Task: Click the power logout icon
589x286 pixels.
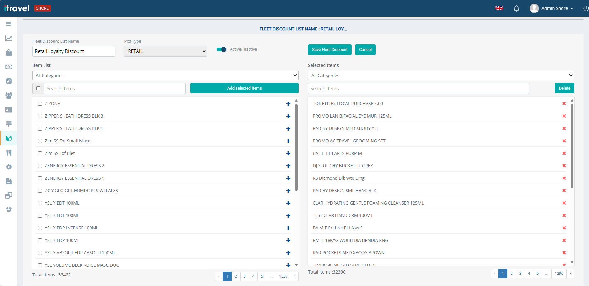Action: (x=586, y=8)
